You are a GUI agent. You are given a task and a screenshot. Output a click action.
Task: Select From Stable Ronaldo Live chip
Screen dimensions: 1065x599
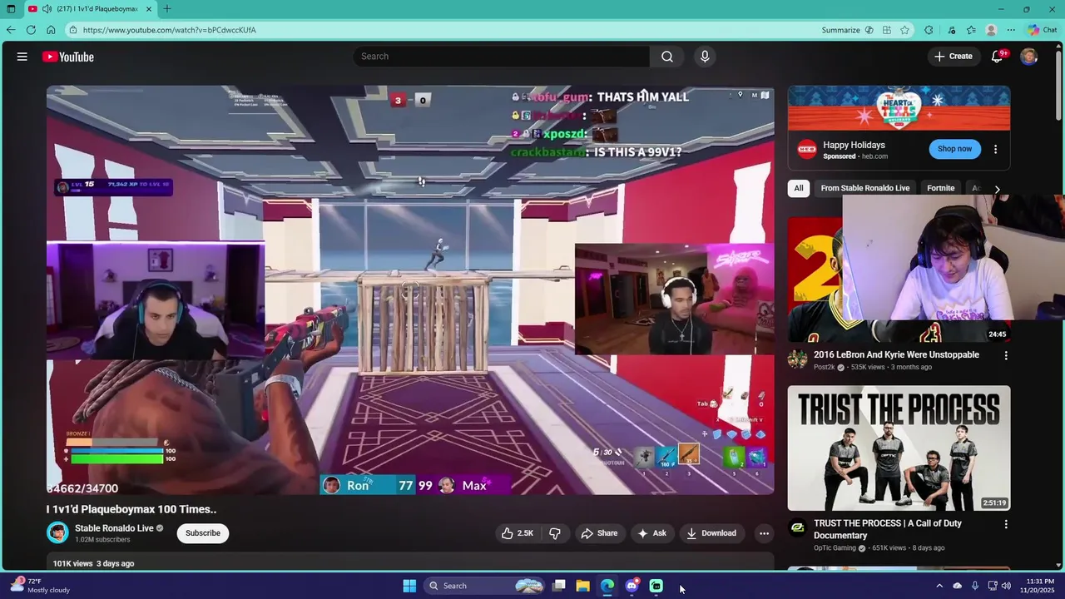click(x=865, y=188)
